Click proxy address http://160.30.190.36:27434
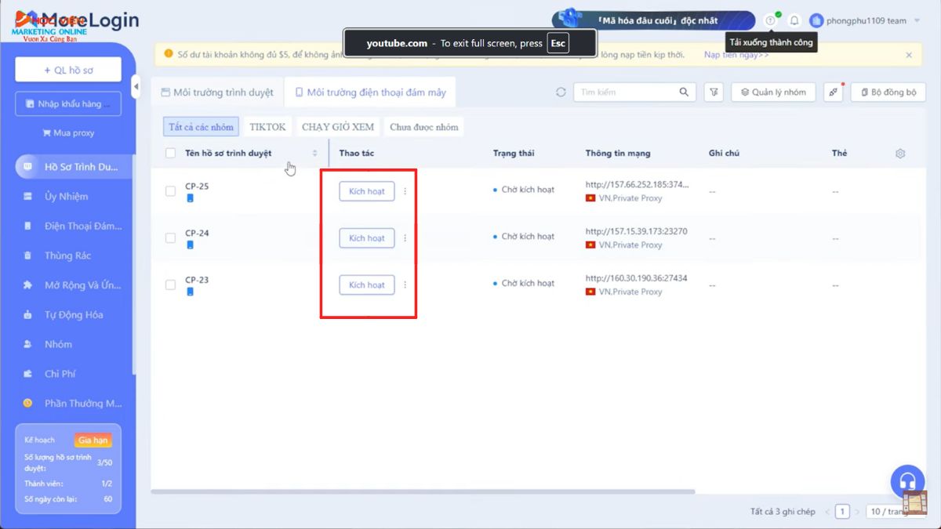Screen dimensions: 941x529 point(637,279)
